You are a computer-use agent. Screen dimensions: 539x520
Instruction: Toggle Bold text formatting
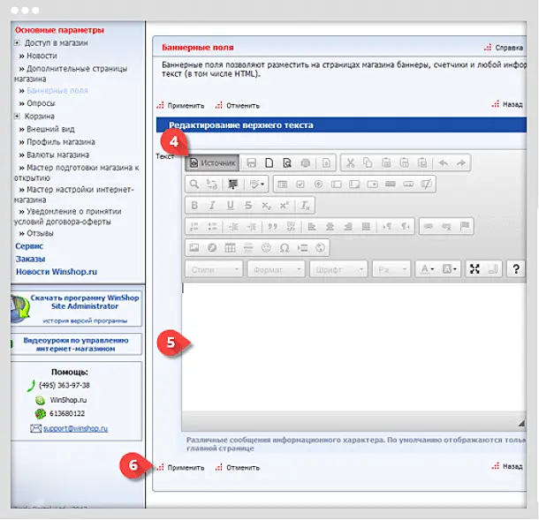(x=194, y=205)
